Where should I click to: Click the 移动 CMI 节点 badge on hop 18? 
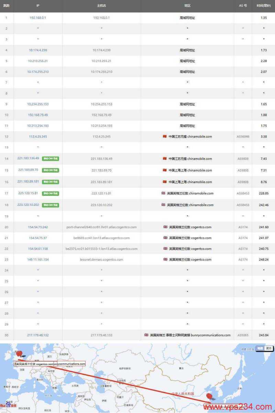click(x=50, y=205)
